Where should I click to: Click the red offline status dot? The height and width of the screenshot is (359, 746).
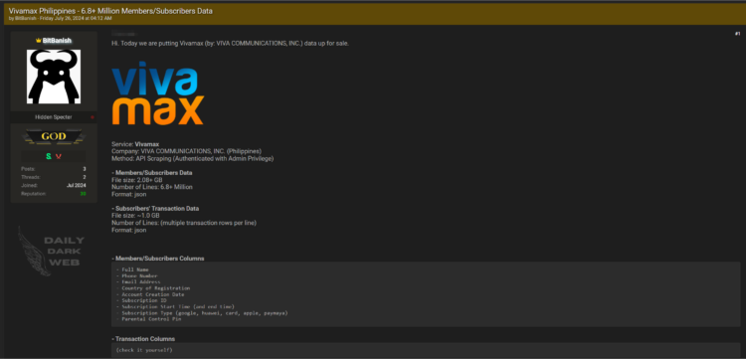click(93, 117)
